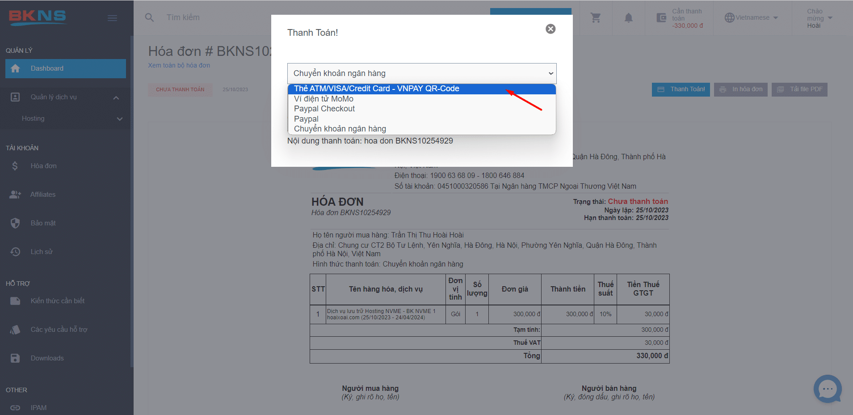The width and height of the screenshot is (853, 415).
Task: Go to Downloads page
Action: click(x=47, y=358)
